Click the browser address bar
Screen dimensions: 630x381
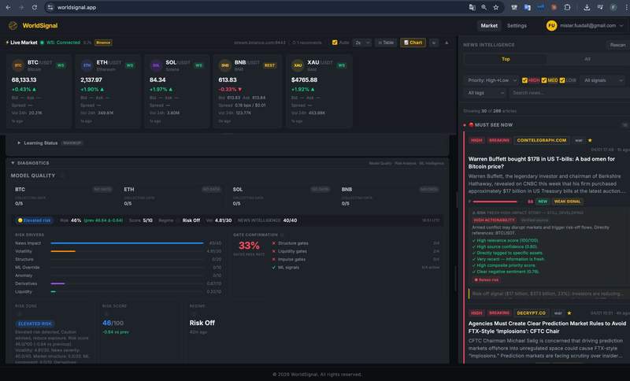[258, 7]
